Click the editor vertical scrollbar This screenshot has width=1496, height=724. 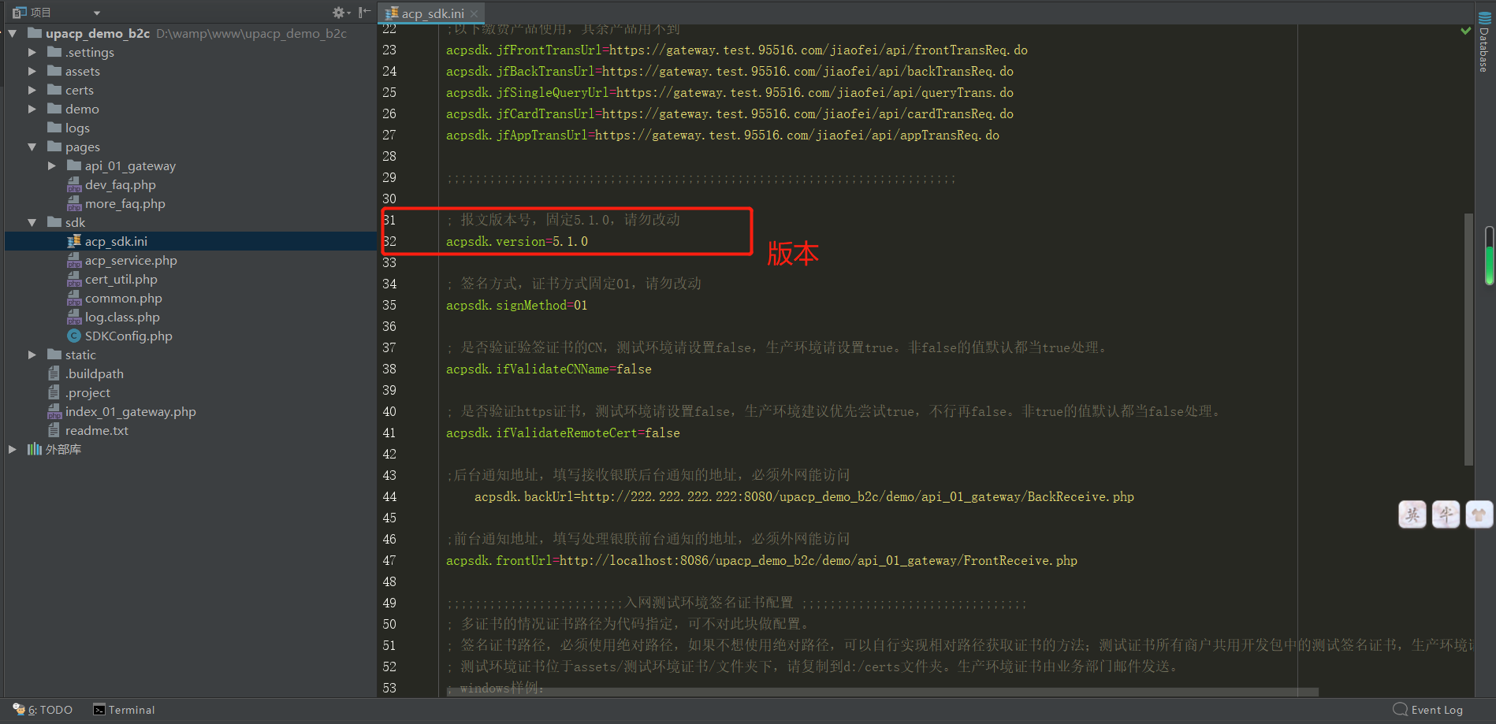1468,339
